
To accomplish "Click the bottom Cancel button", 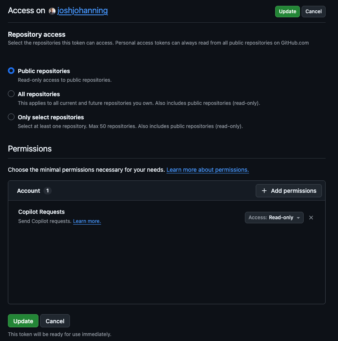I will point(55,321).
